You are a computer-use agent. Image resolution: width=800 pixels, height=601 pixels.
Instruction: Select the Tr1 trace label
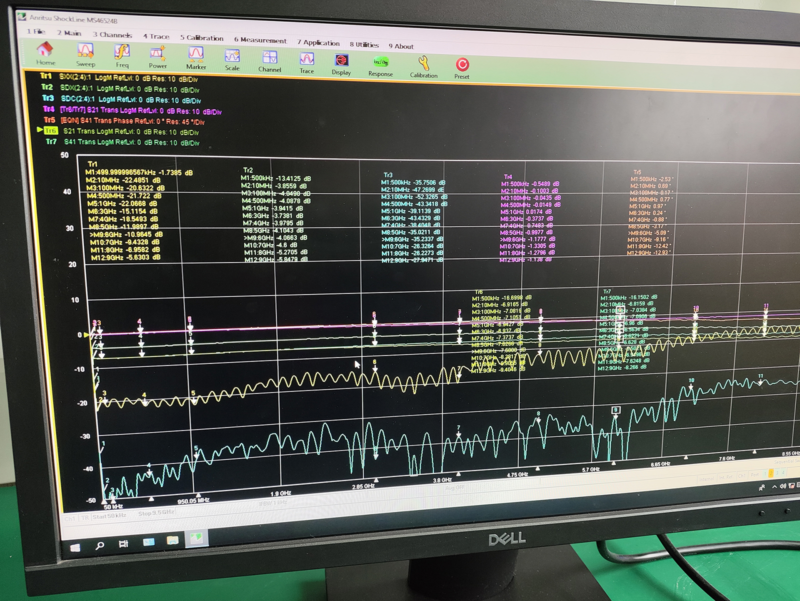tap(46, 76)
